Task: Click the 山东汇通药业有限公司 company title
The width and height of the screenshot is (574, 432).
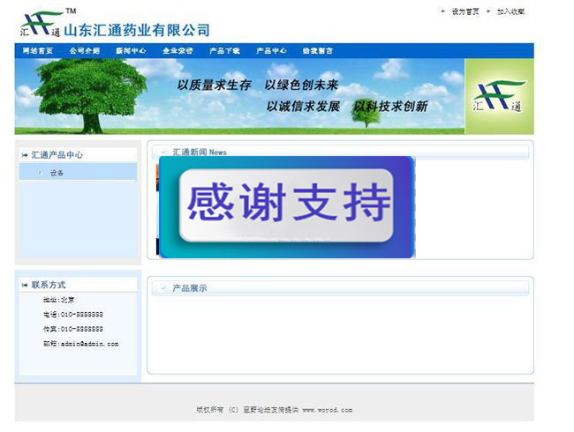Action: 137,30
